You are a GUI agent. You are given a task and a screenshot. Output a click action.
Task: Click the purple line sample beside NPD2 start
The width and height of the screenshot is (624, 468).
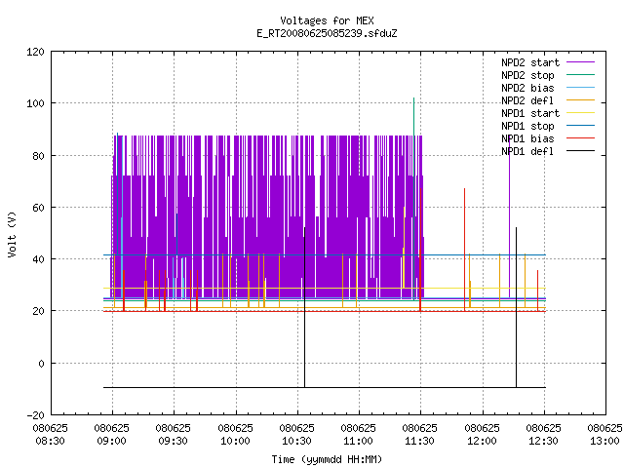(581, 62)
